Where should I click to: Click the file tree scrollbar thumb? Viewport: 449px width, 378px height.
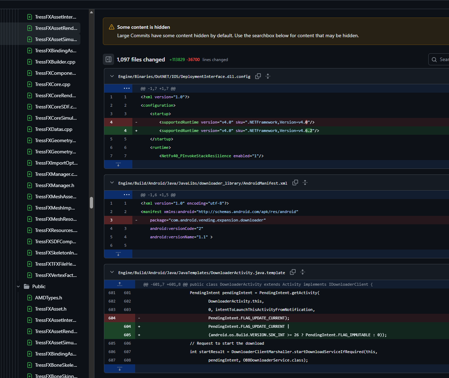91,202
